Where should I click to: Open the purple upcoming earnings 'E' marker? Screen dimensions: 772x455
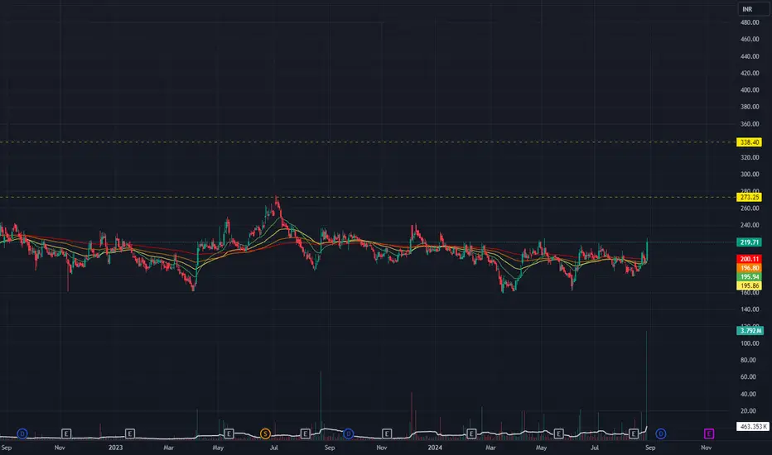click(709, 433)
